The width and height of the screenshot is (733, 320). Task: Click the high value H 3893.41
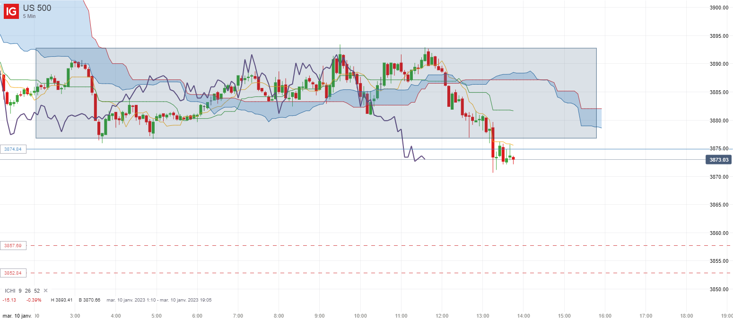pyautogui.click(x=61, y=300)
